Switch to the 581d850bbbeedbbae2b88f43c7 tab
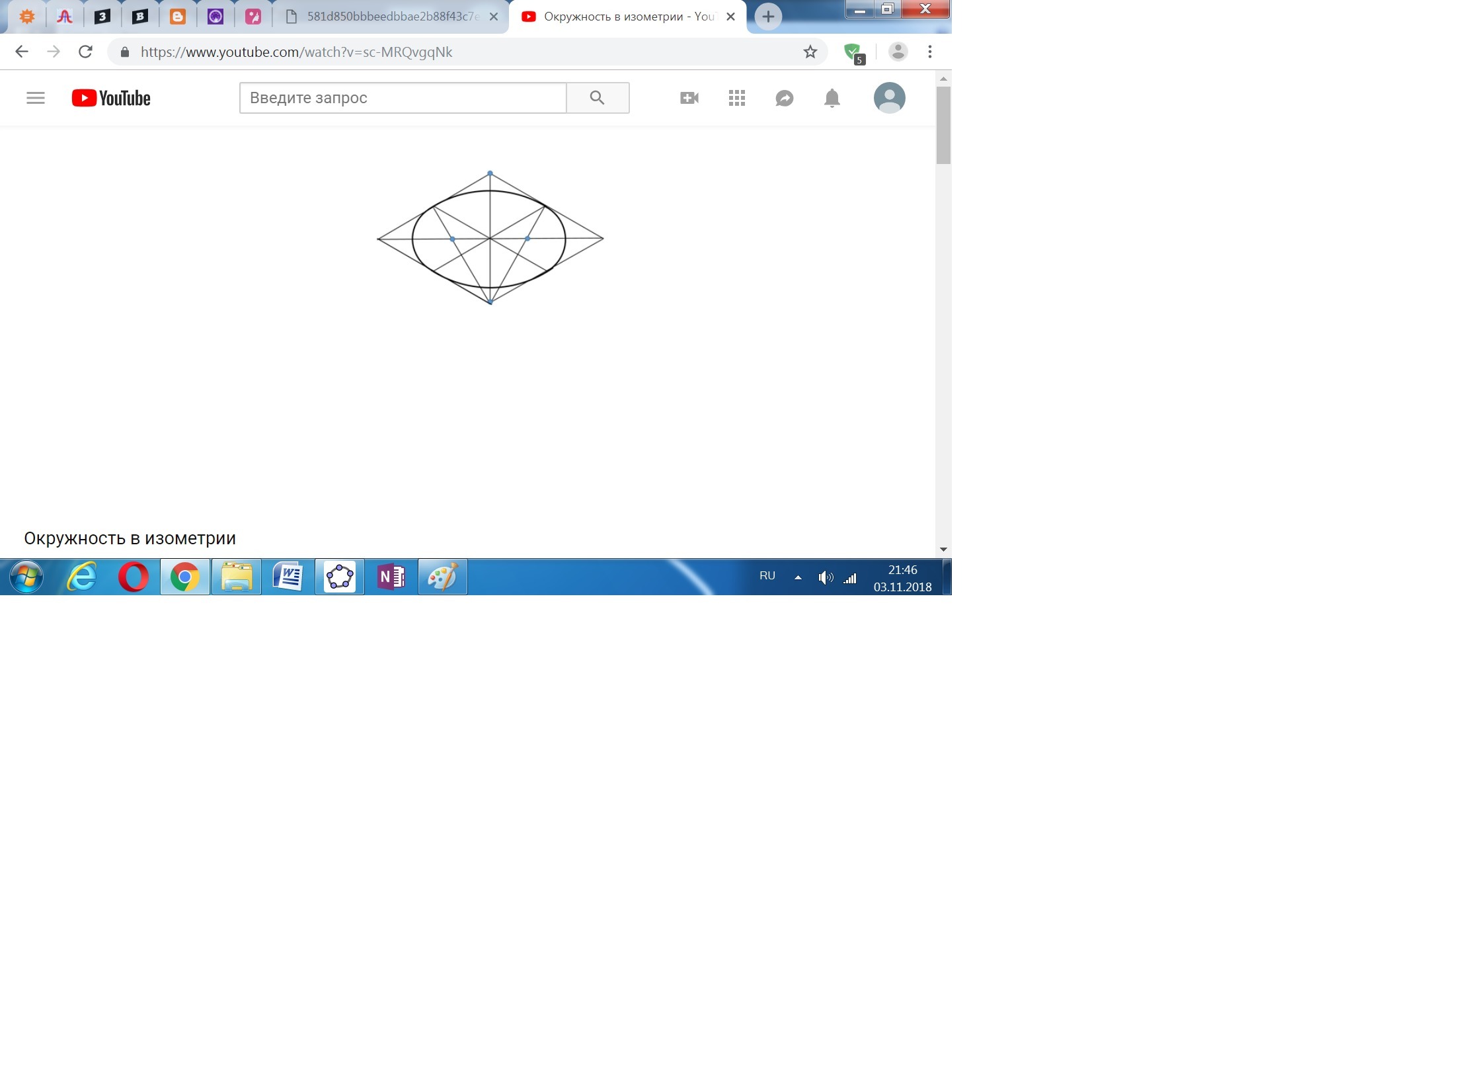The height and width of the screenshot is (1074, 1478). click(x=393, y=17)
